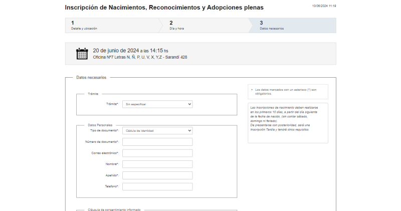Expand the Tipo de documento dropdown
The image size is (401, 211).
point(157,130)
